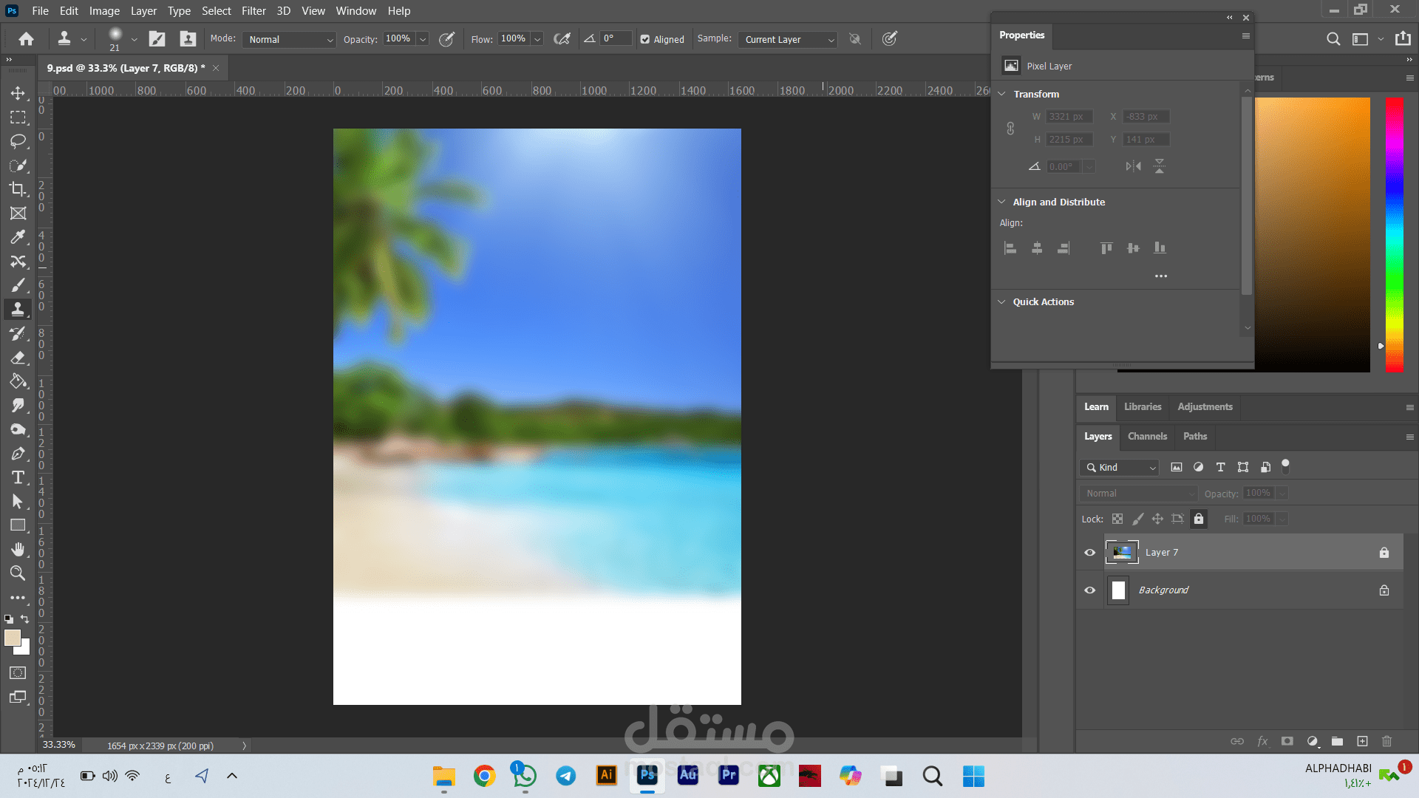Viewport: 1419px width, 798px height.
Task: Select the Frame tool
Action: pos(18,214)
